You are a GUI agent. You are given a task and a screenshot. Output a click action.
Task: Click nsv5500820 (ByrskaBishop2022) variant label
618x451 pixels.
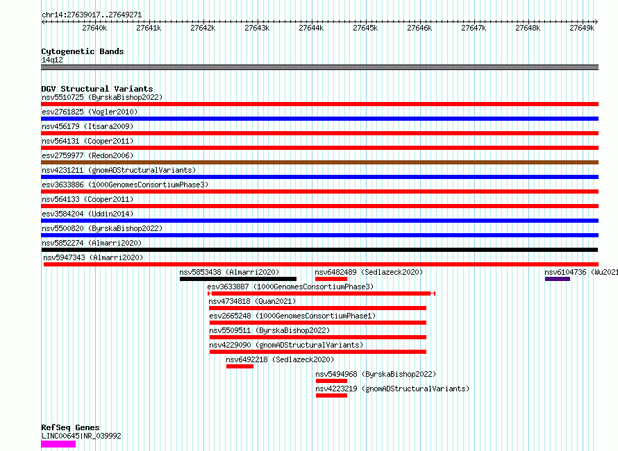(102, 228)
